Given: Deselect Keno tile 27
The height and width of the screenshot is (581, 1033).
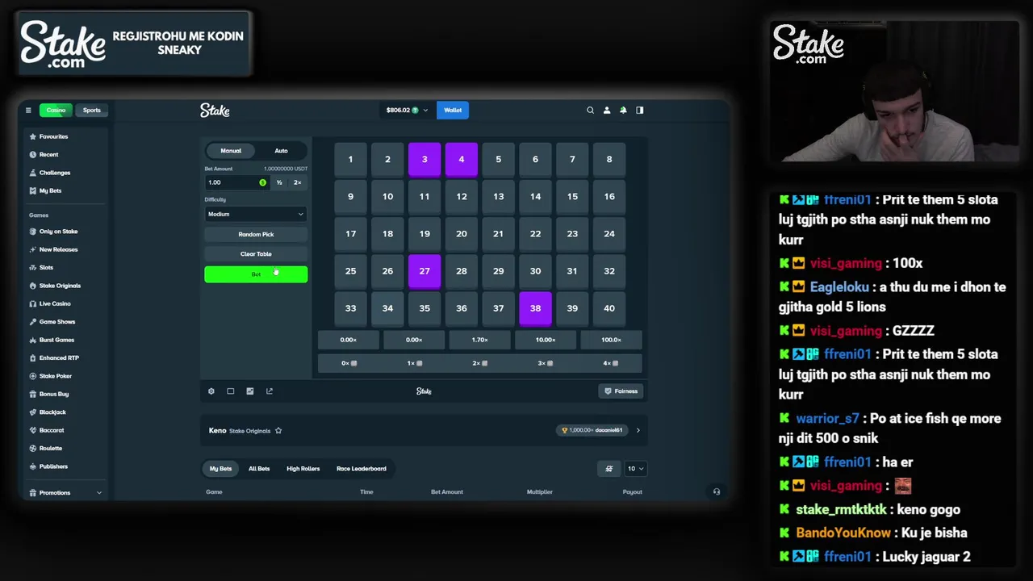Looking at the screenshot, I should click(x=424, y=271).
